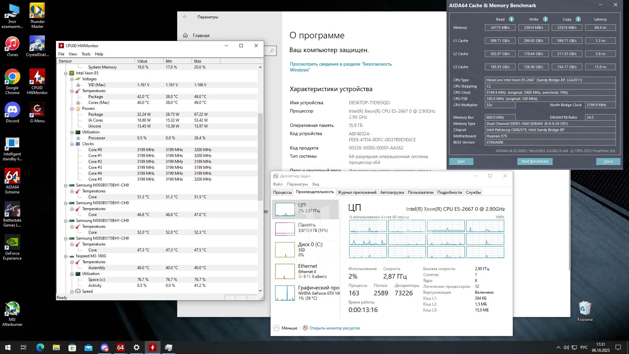Collapse the Voltages node in HWMonitor

coord(72,79)
